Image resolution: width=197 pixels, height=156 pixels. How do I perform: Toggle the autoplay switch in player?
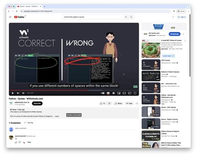point(103,93)
